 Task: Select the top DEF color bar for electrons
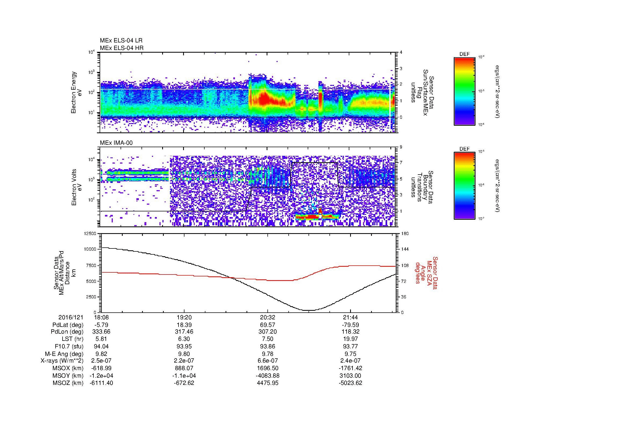[x=464, y=91]
